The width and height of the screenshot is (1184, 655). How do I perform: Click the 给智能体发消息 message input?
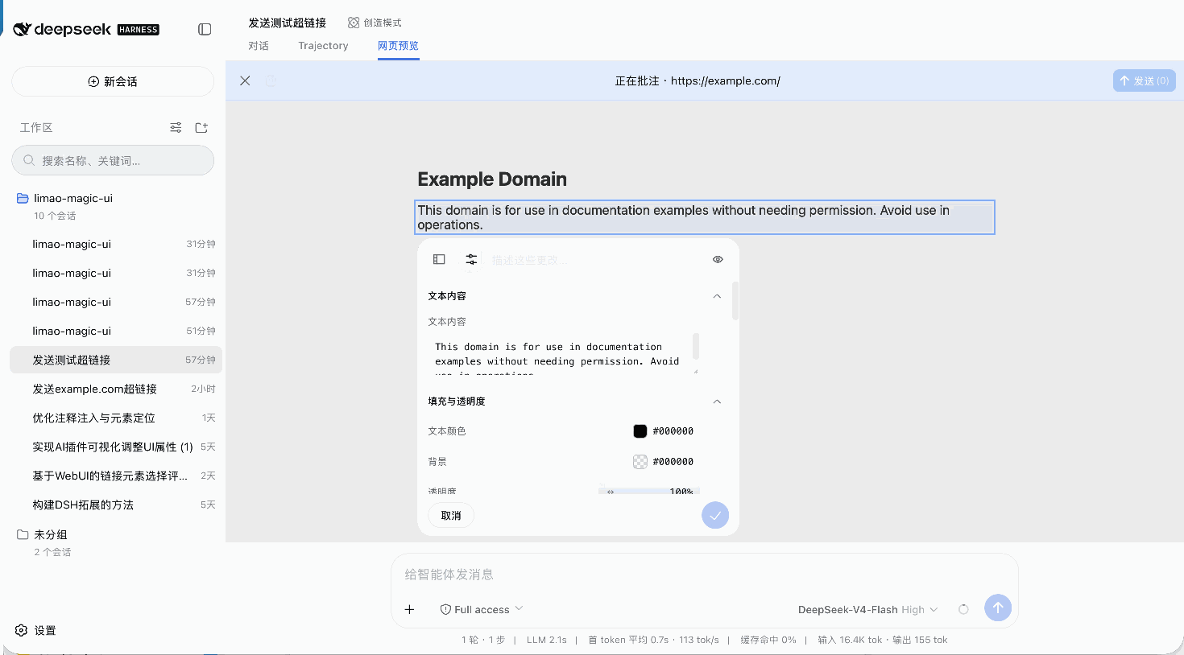coord(705,575)
